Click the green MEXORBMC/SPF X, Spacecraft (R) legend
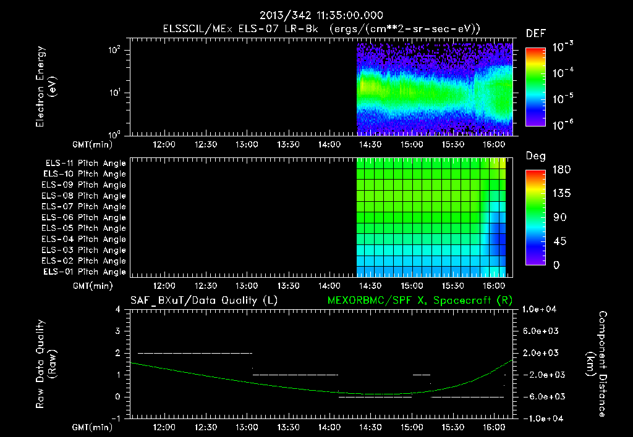Image resolution: width=633 pixels, height=437 pixels. [x=420, y=301]
